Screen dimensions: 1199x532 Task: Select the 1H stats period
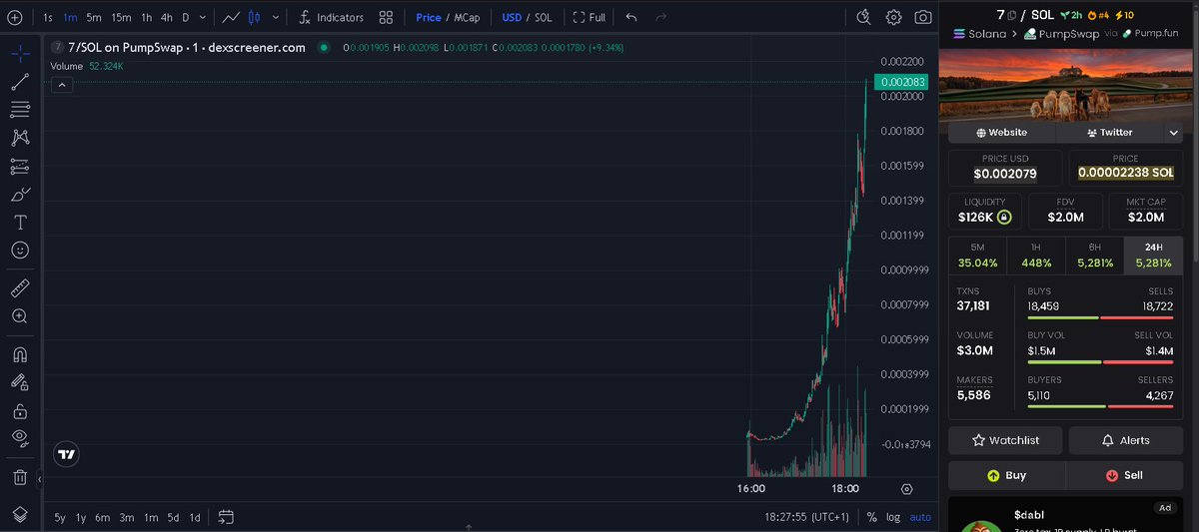1035,256
